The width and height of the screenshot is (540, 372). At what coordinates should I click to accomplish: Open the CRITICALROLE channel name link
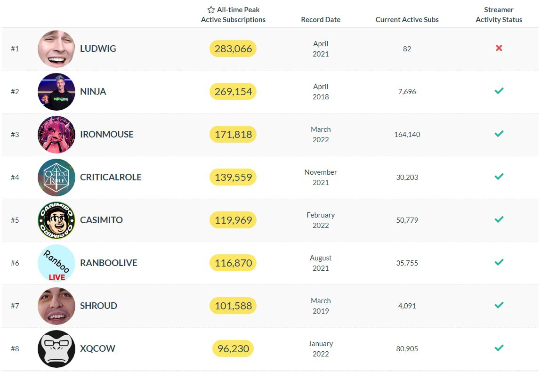point(111,178)
